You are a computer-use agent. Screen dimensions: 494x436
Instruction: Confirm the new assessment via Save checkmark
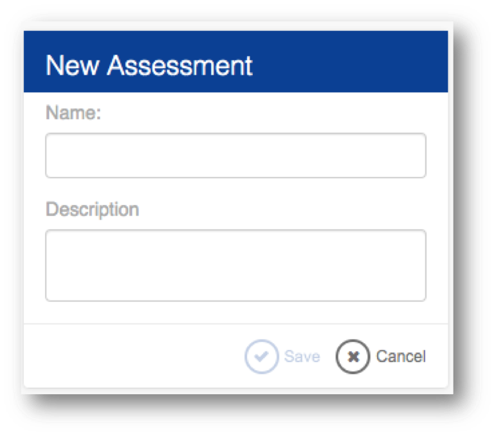pos(262,357)
